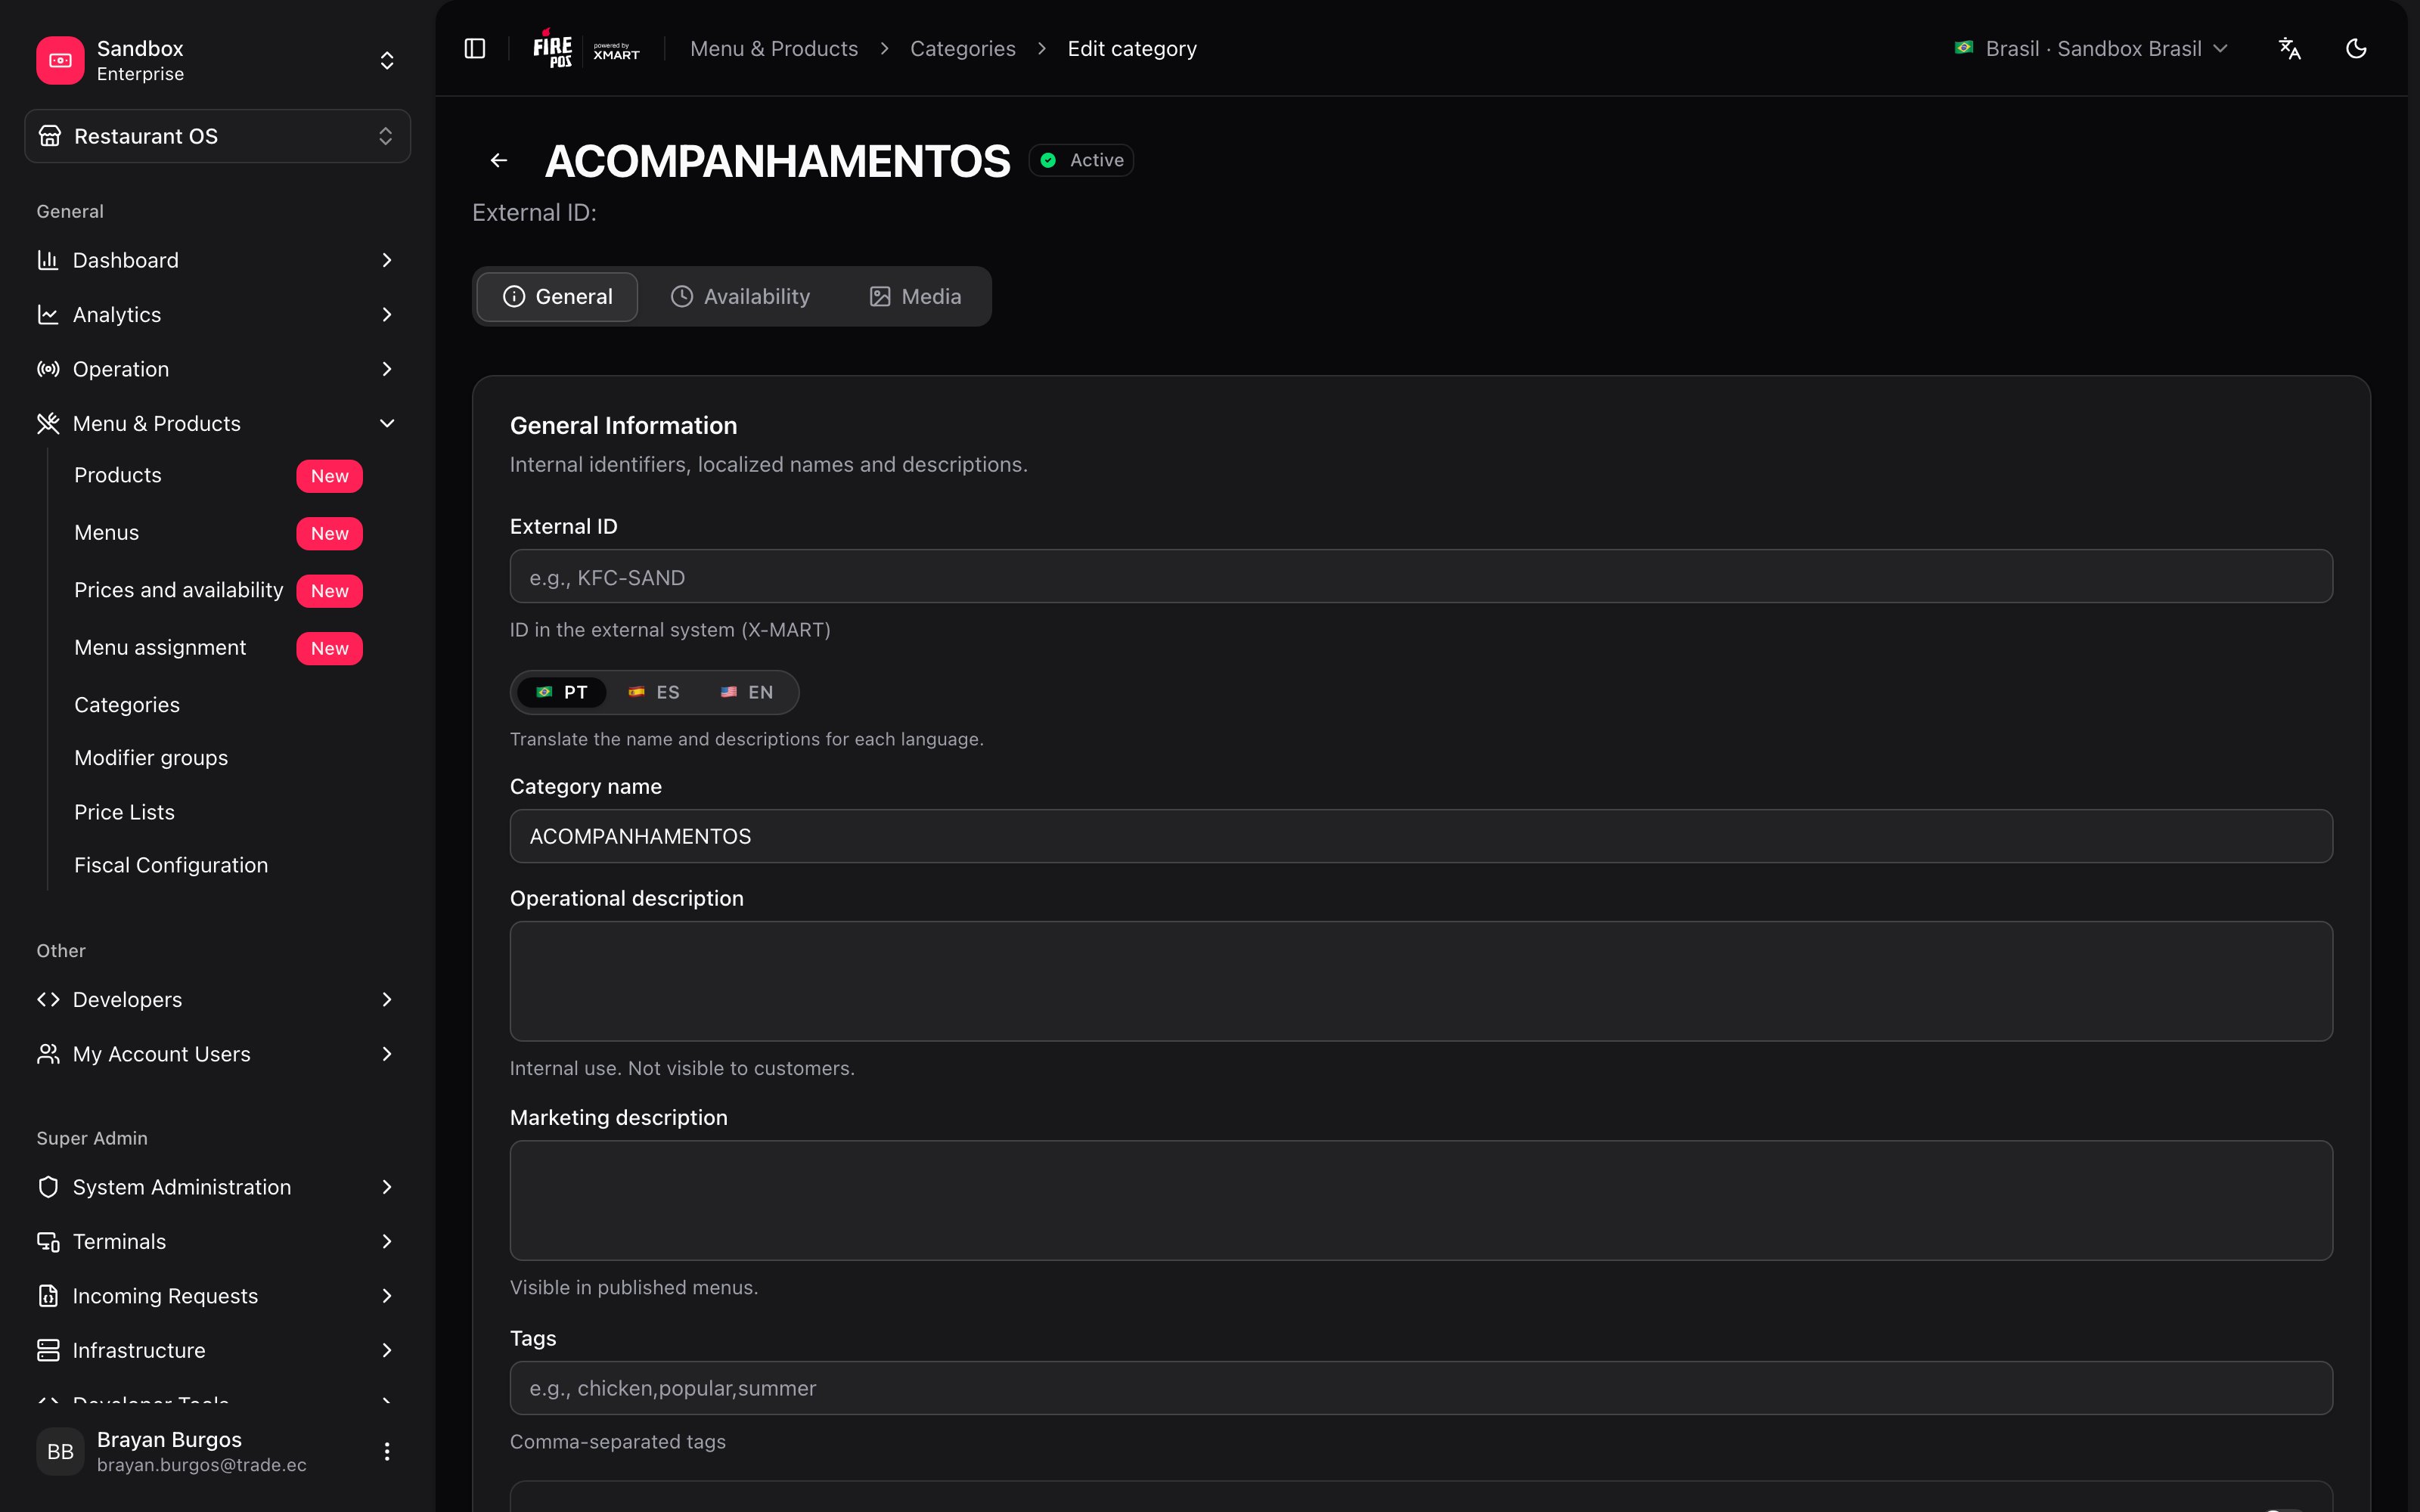The width and height of the screenshot is (2420, 1512).
Task: Expand the Terminals chevron
Action: coord(387,1241)
